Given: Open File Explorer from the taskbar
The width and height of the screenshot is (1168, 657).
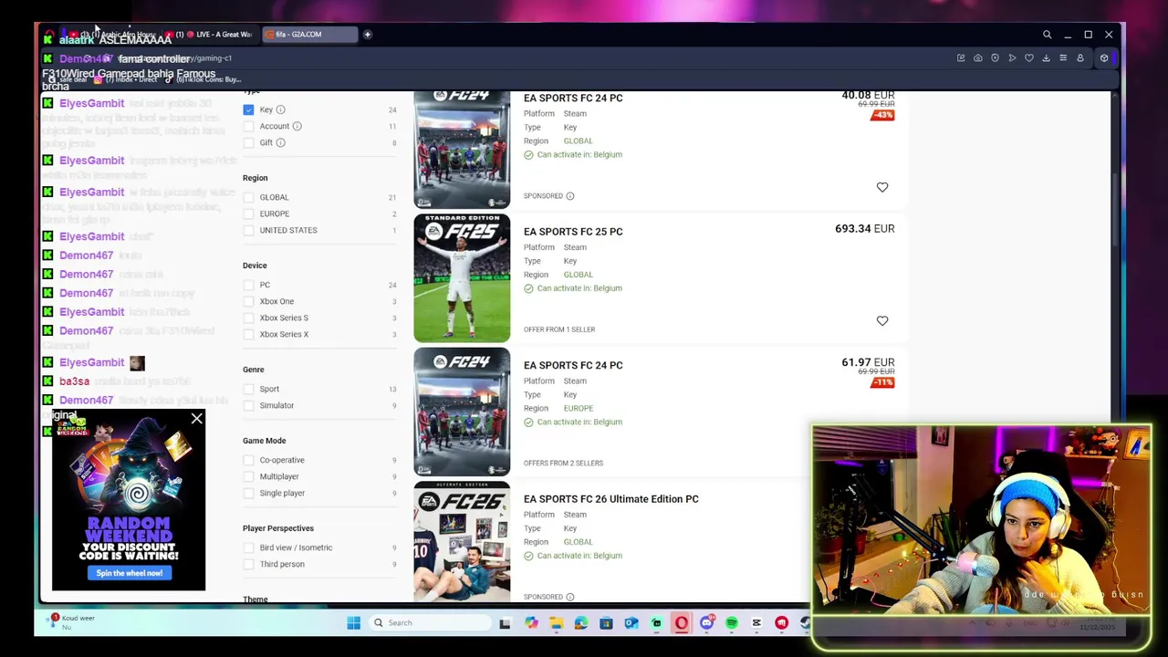Looking at the screenshot, I should click(557, 623).
